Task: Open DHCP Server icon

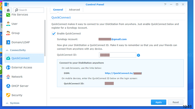Action: click(8, 86)
